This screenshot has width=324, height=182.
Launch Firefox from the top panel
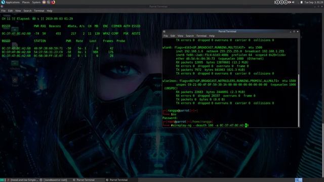coord(53,2)
